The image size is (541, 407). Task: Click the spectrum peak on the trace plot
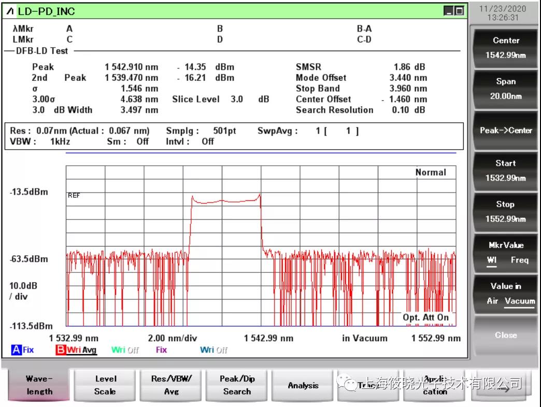coord(260,194)
